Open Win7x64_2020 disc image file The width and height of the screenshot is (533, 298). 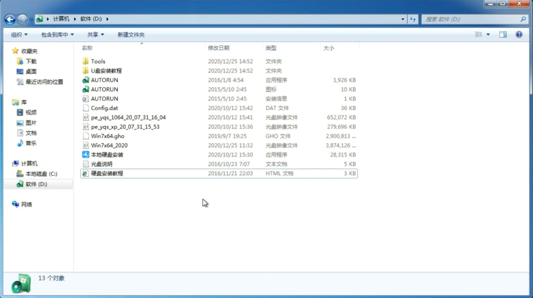pyautogui.click(x=109, y=145)
